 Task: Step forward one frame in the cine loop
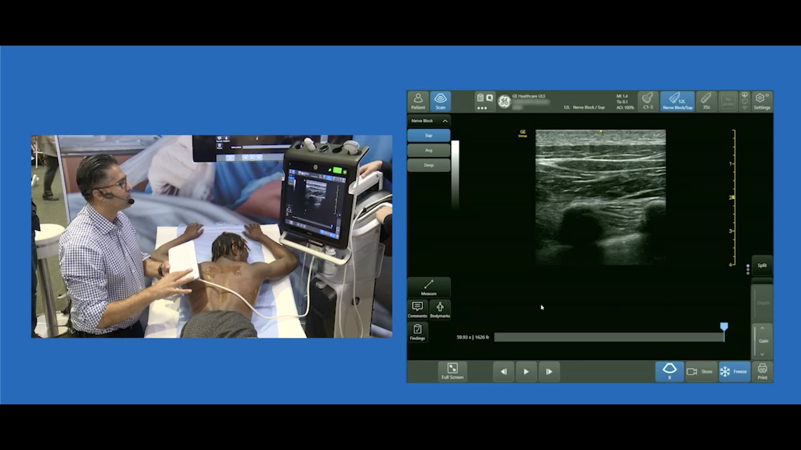(x=549, y=371)
